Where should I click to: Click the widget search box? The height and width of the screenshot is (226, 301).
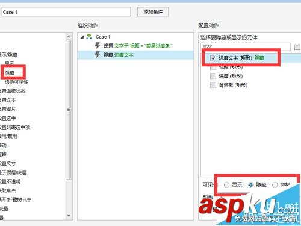246,47
